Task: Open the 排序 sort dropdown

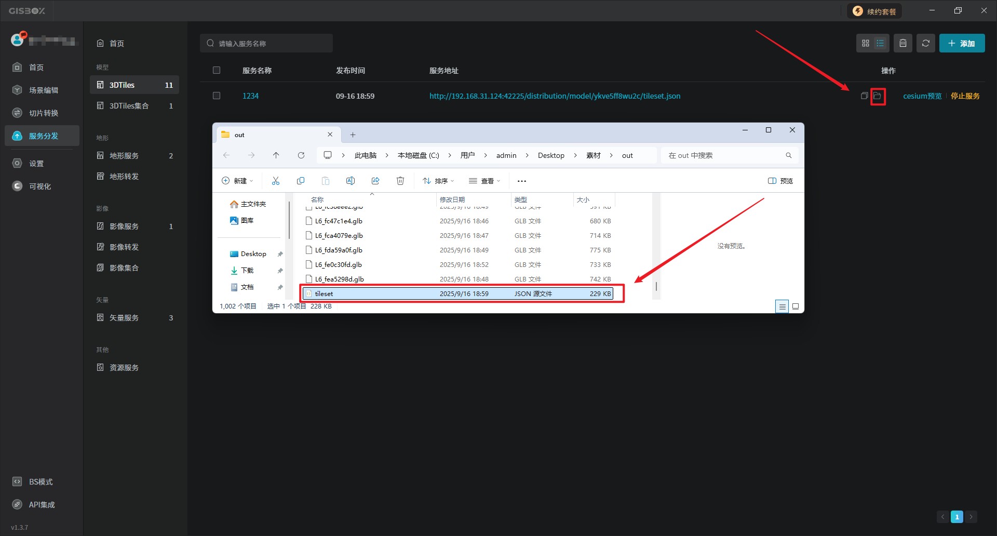Action: pos(438,181)
